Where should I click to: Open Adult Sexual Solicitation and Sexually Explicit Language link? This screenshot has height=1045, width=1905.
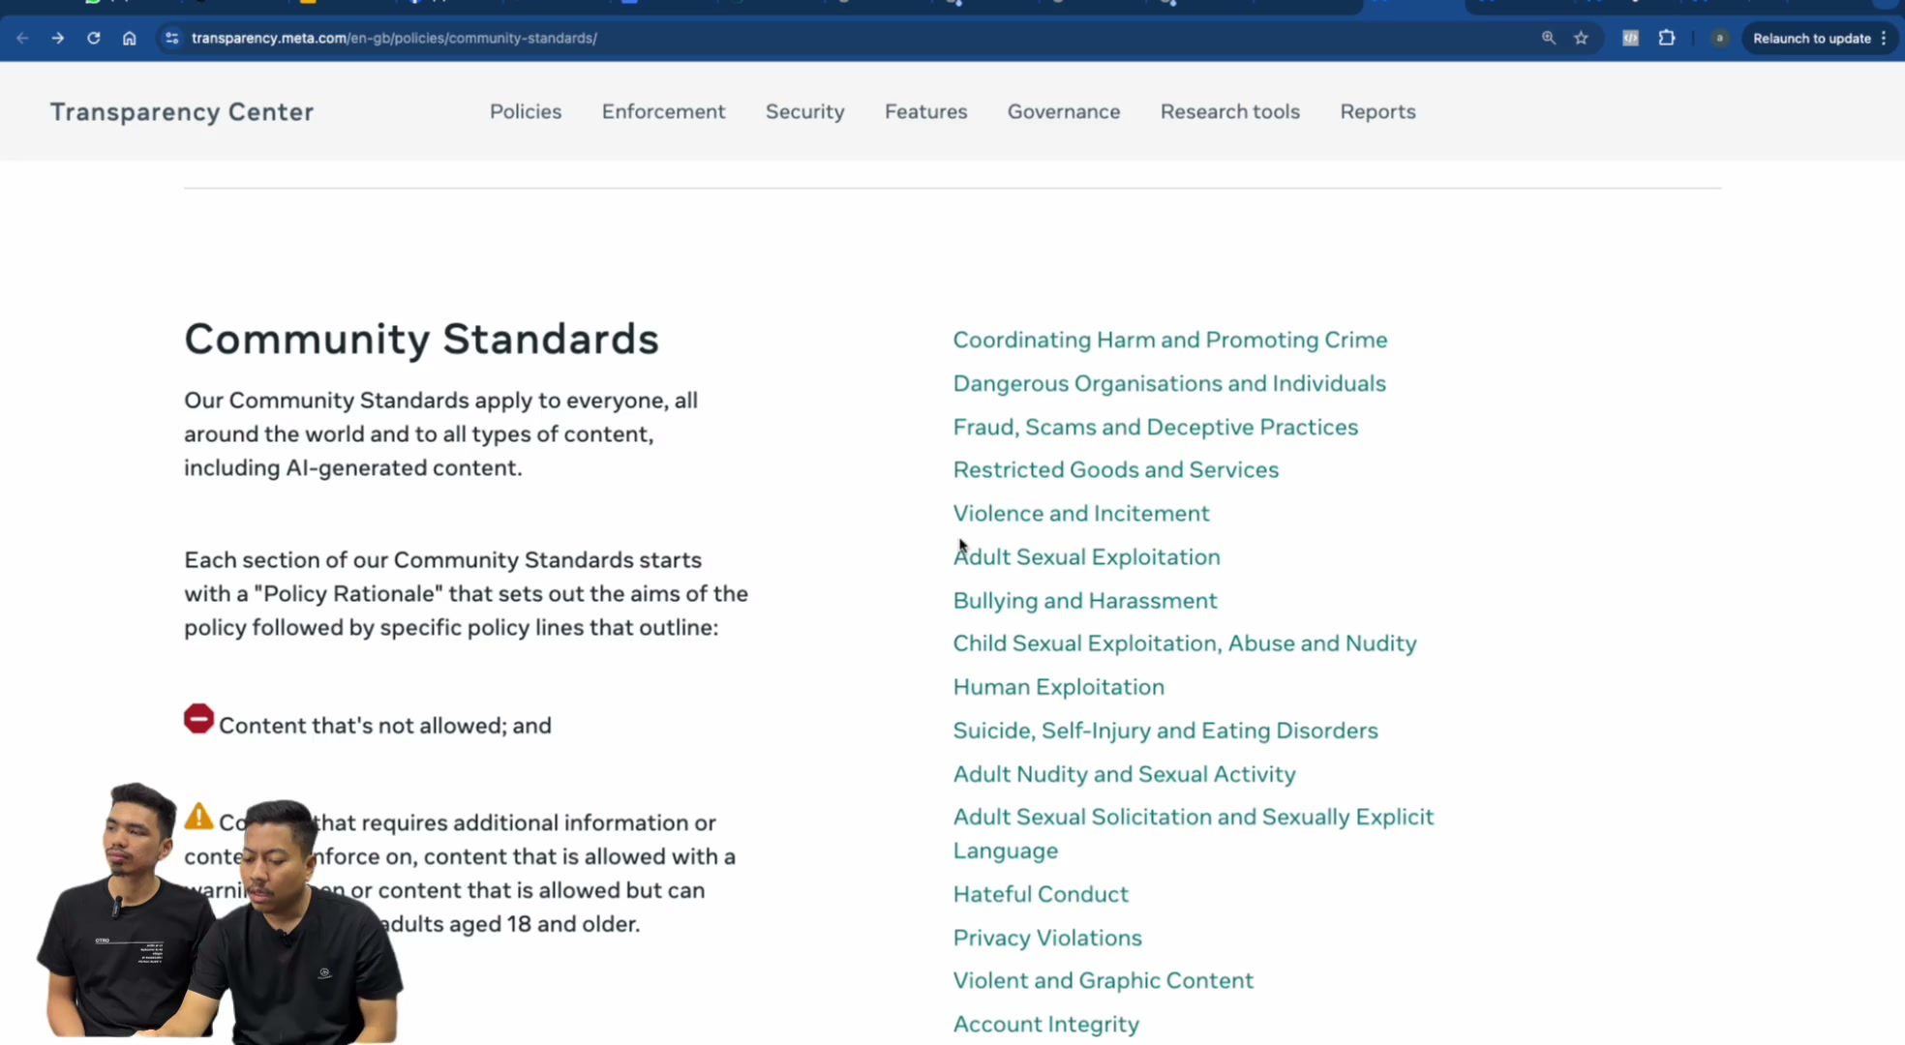[x=1194, y=833]
